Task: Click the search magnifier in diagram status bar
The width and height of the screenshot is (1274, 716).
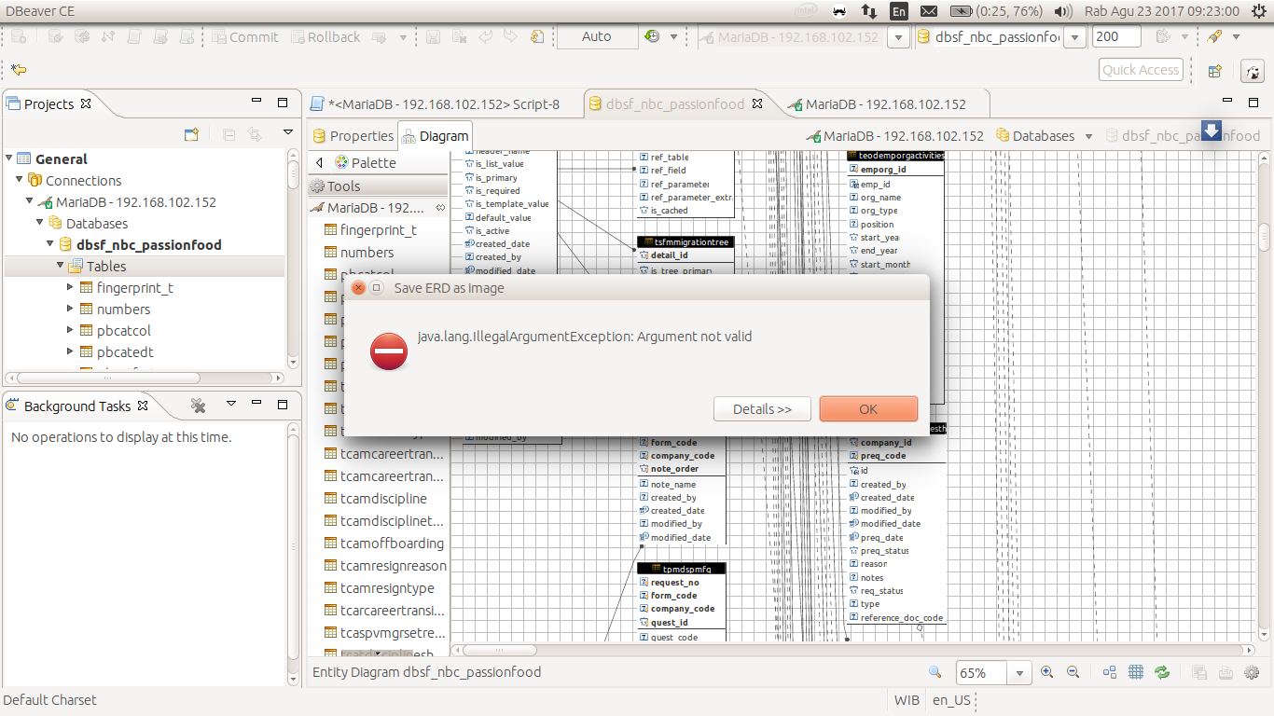Action: (x=935, y=672)
